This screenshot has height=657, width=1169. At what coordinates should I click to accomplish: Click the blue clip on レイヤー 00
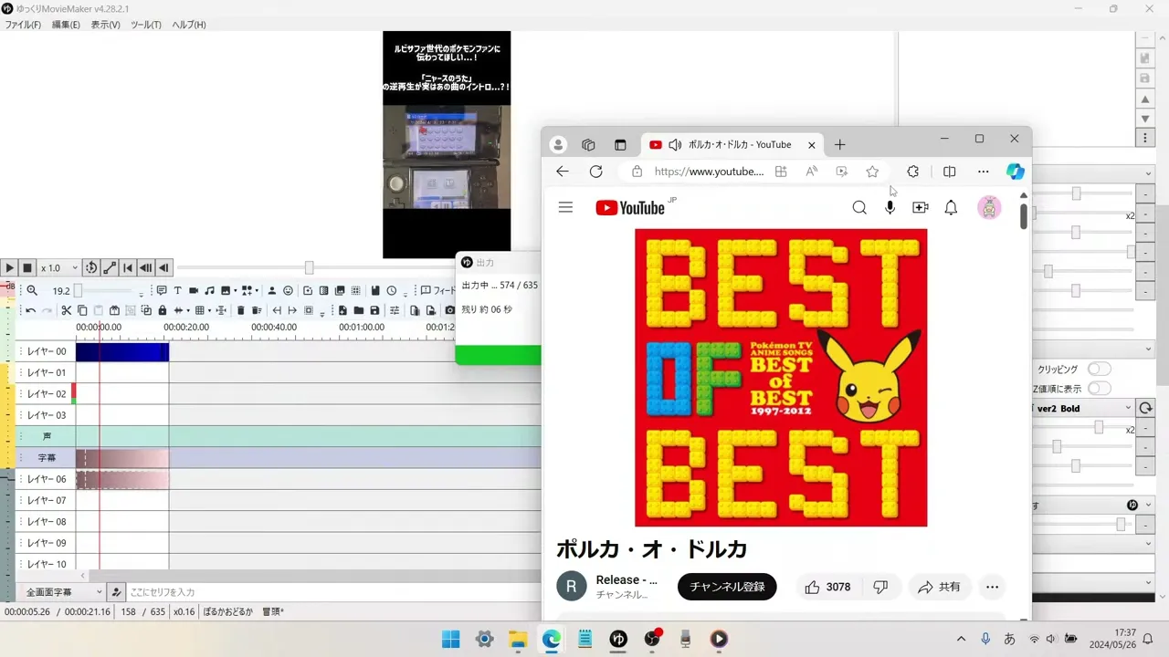[x=122, y=351]
